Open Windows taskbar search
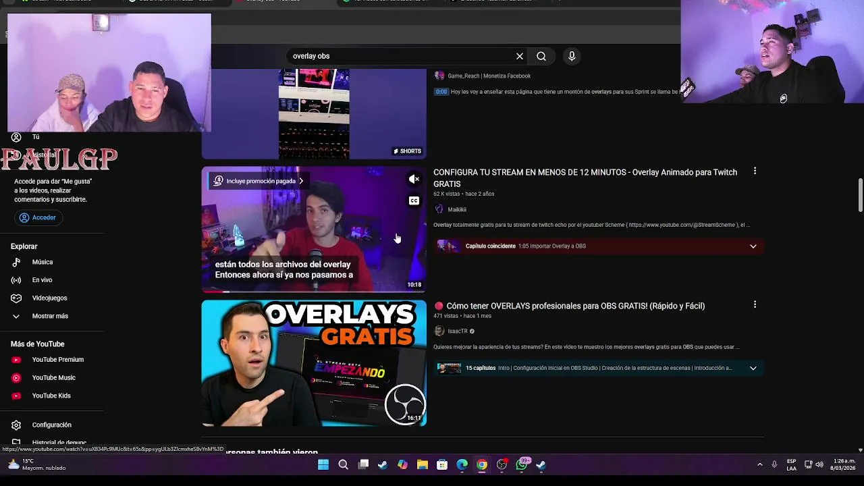The width and height of the screenshot is (864, 486). click(x=343, y=464)
